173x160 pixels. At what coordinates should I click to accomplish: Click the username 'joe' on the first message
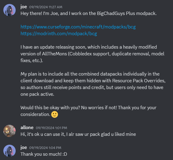(x=24, y=7)
